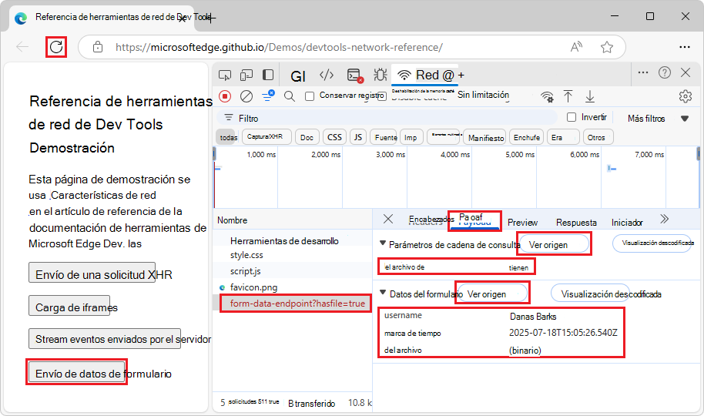Image resolution: width=704 pixels, height=416 pixels.
Task: Close the DevTools panel
Action: [x=686, y=72]
